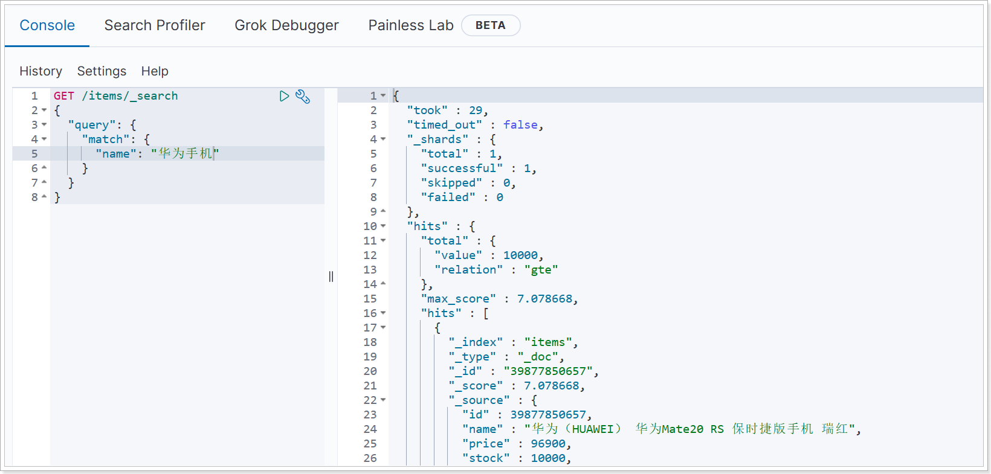Click the "_type" : "_doc" line
Viewport: 991px width, 474px height.
[x=506, y=357]
